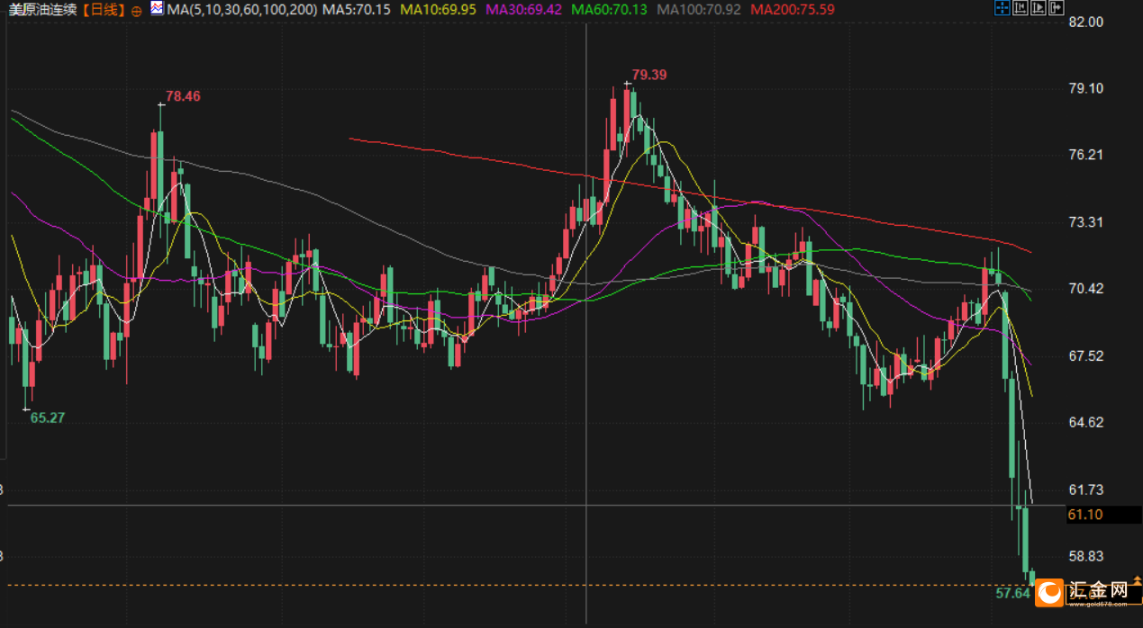Click the red MA200:75.59 legend value
This screenshot has width=1143, height=628.
tap(792, 10)
